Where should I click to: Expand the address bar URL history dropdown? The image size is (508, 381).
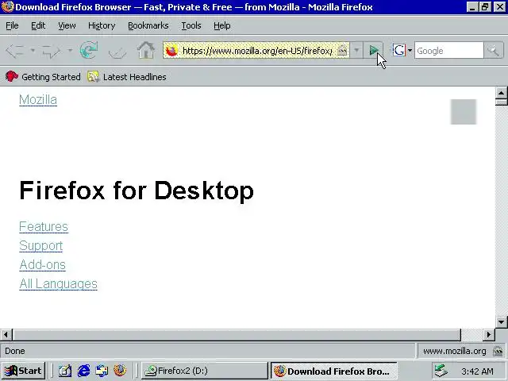356,50
